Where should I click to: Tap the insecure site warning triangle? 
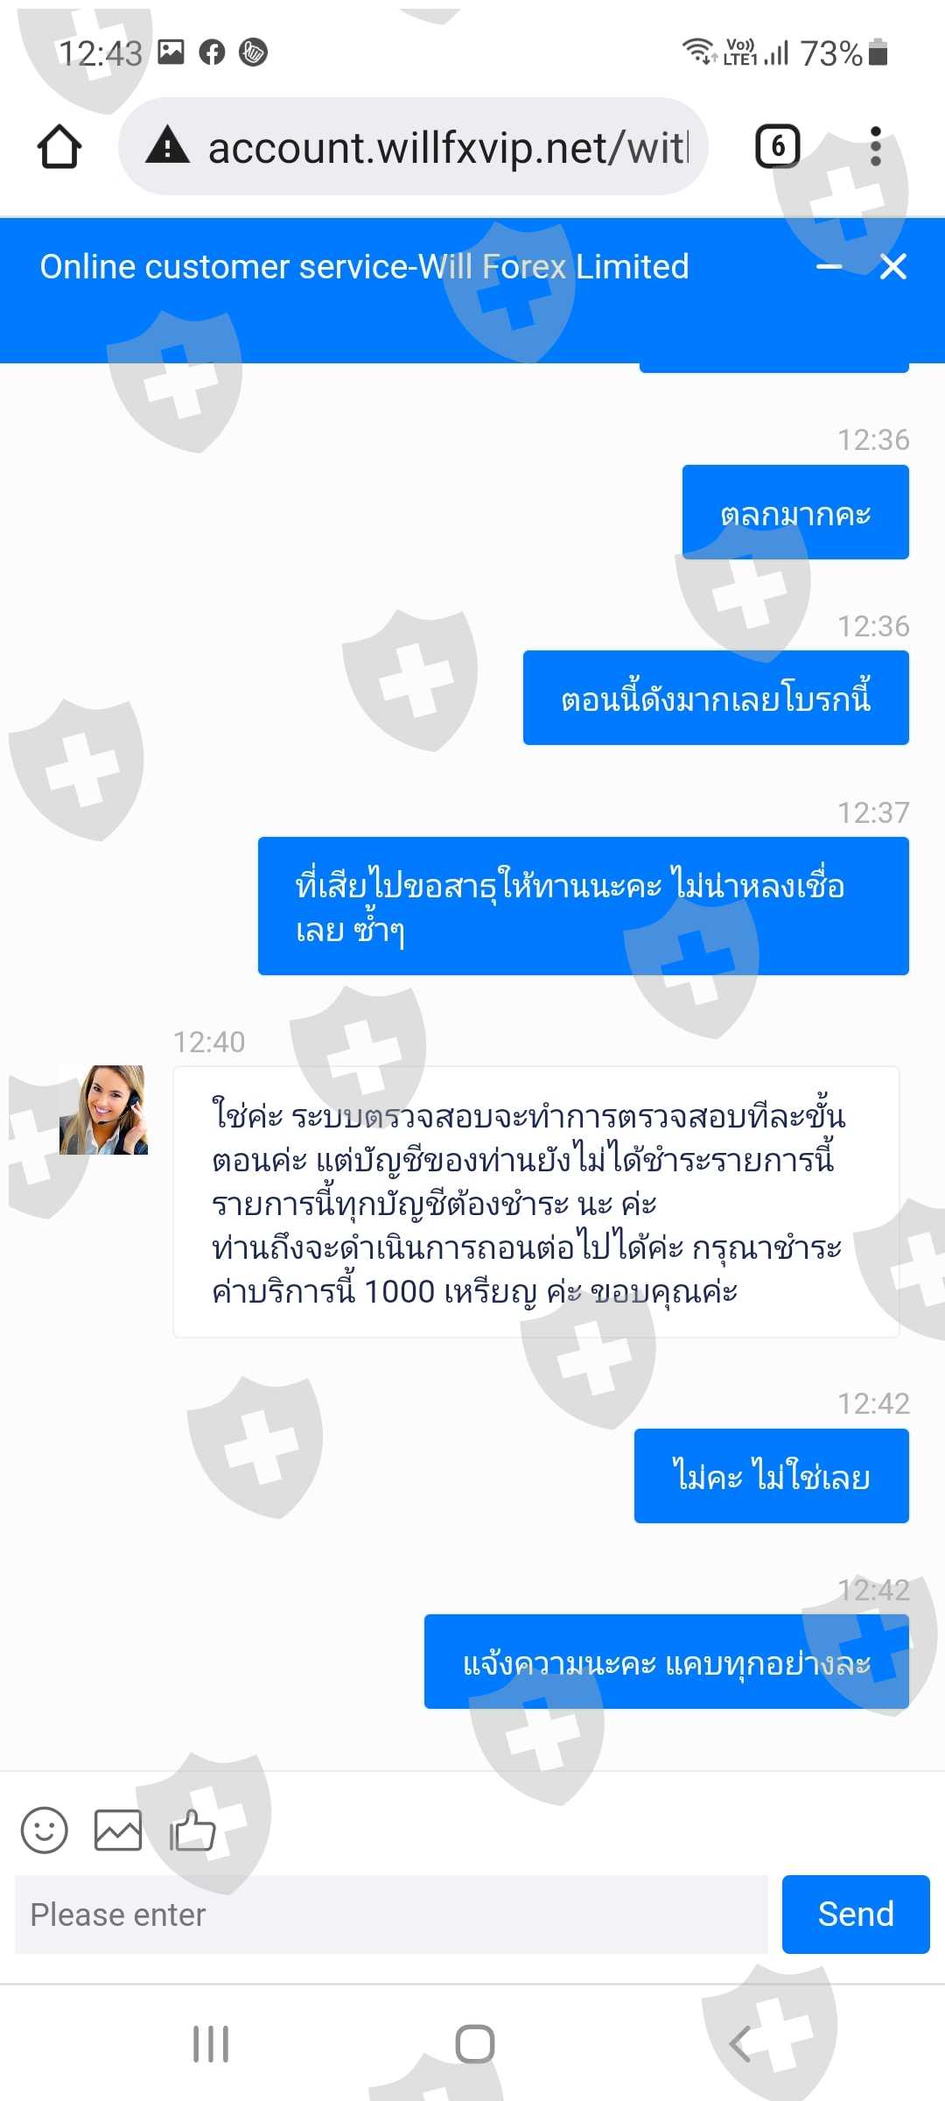168,144
